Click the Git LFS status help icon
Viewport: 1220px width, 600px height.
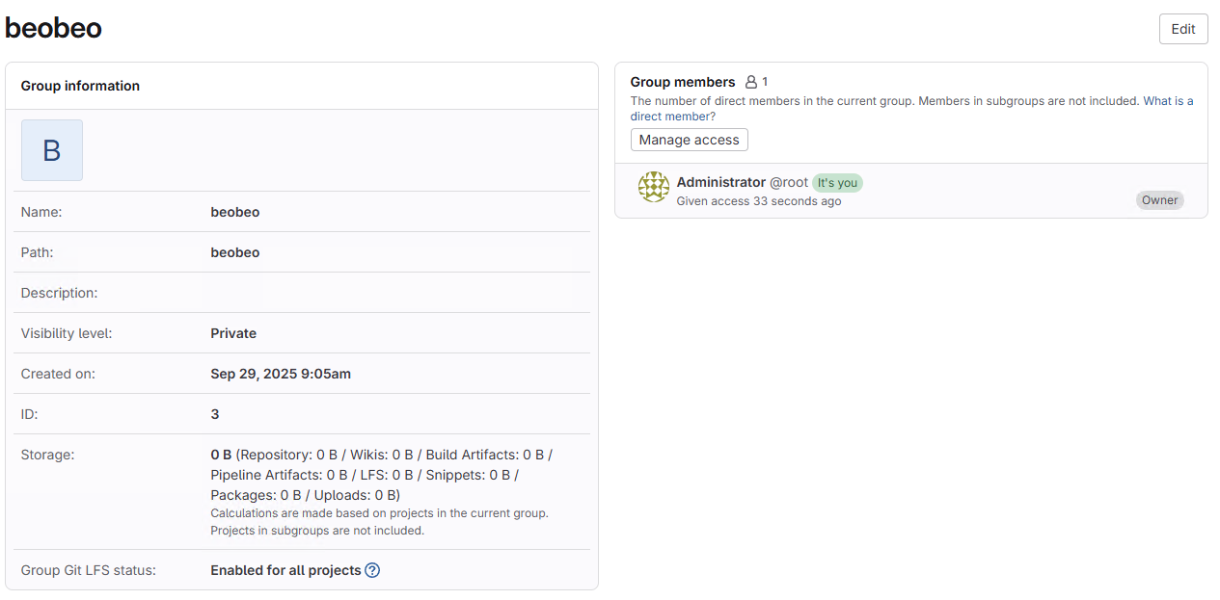[x=372, y=570]
